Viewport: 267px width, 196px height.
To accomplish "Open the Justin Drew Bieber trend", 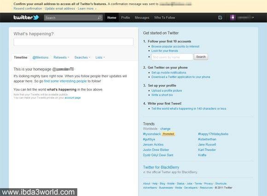I will click(156, 150).
